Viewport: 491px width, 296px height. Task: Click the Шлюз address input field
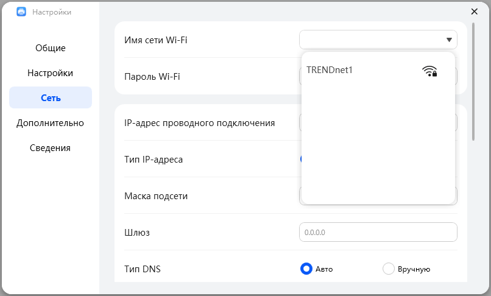point(378,232)
